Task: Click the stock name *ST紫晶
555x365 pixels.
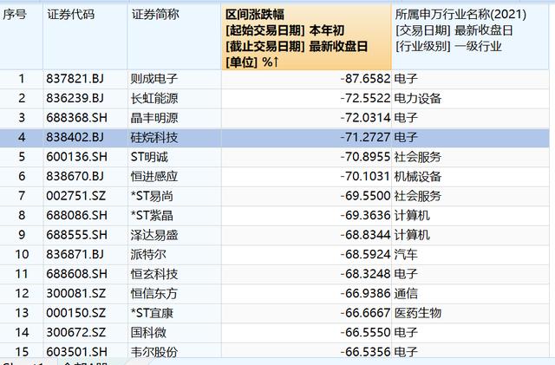Action: point(152,215)
